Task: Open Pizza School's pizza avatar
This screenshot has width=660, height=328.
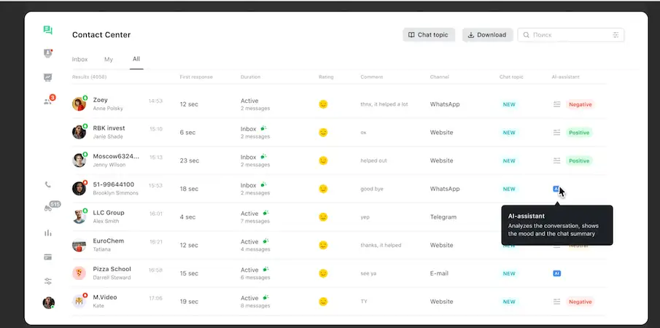Action: click(x=79, y=273)
